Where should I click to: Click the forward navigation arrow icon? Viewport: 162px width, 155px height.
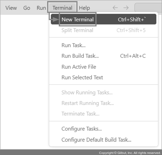click(126, 8)
